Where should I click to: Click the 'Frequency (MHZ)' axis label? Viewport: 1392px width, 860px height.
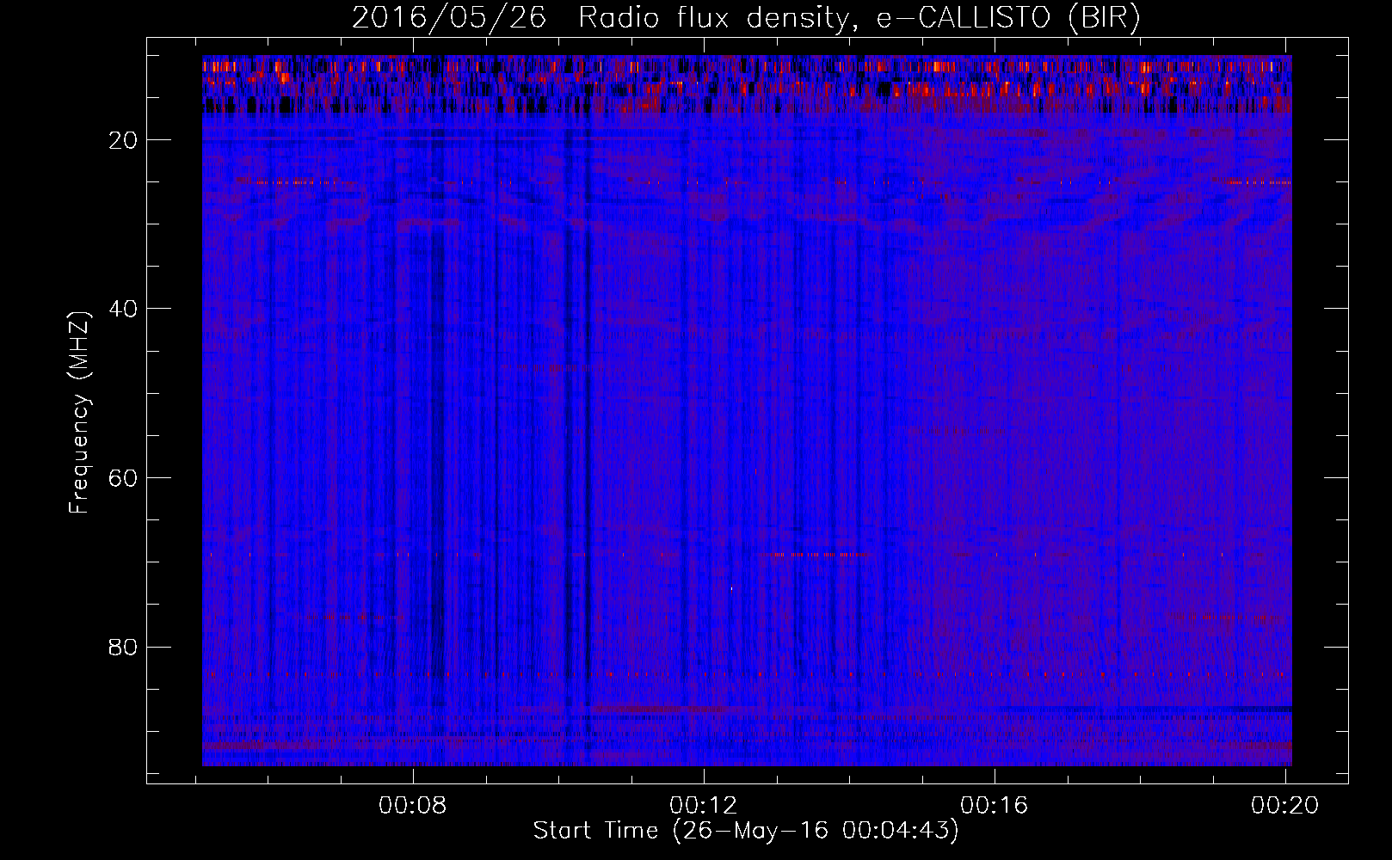(x=79, y=413)
